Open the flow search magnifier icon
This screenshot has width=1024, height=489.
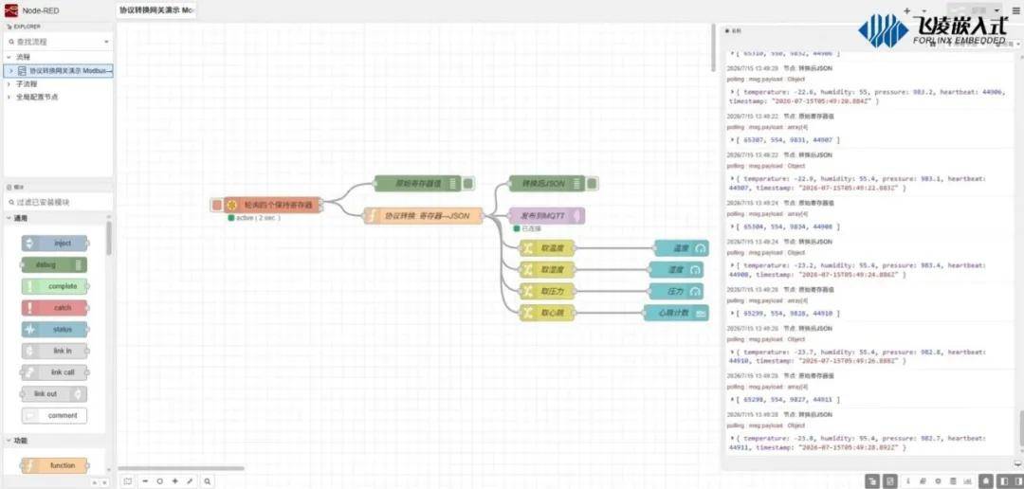pos(207,481)
